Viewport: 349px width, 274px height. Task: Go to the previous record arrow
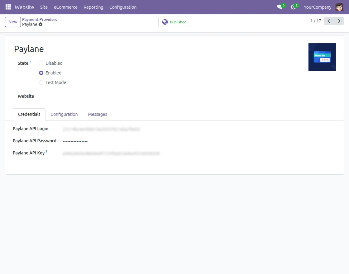[328, 21]
